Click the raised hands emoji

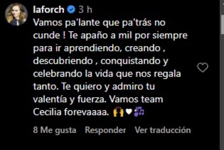pos(118,112)
